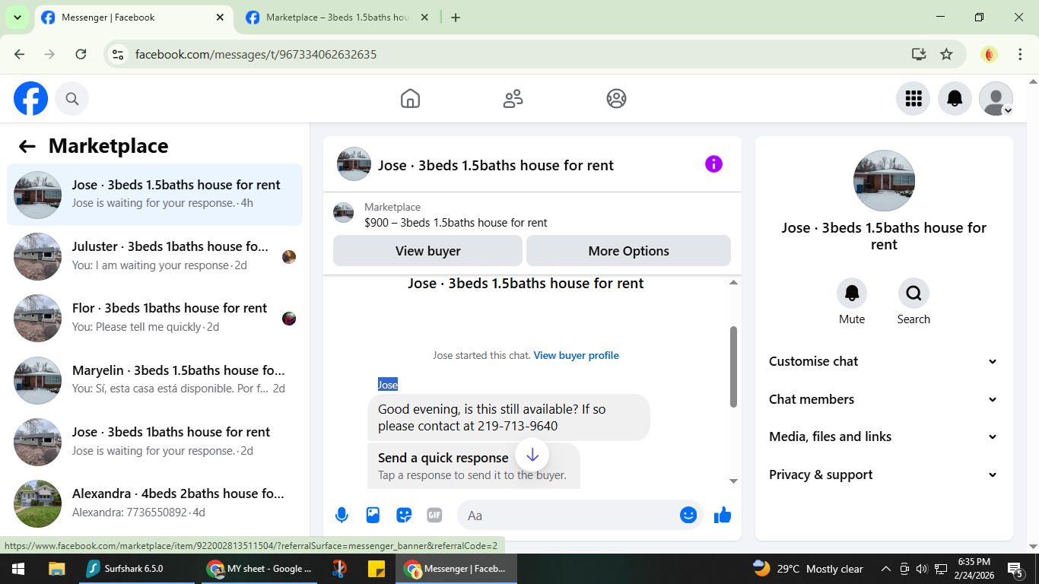Click the chat scrollbar down arrow
The height and width of the screenshot is (584, 1039).
point(733,481)
